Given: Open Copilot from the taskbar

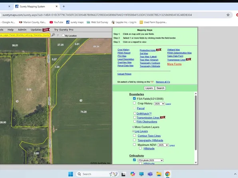Looking at the screenshot, I should (x=133, y=174).
